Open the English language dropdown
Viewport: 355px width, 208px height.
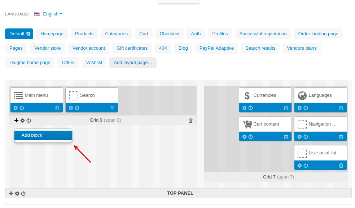coord(53,14)
